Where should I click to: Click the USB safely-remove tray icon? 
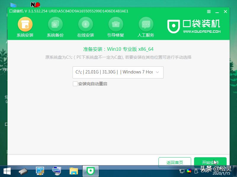pyautogui.click(x=196, y=171)
